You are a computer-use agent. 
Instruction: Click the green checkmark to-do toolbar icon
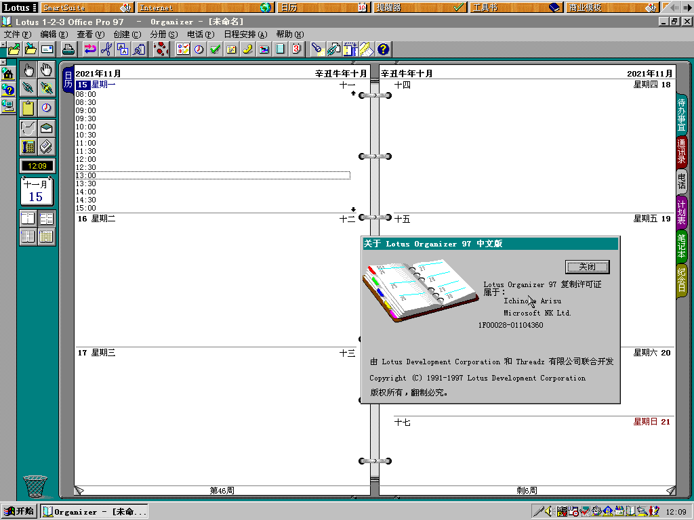[x=215, y=49]
